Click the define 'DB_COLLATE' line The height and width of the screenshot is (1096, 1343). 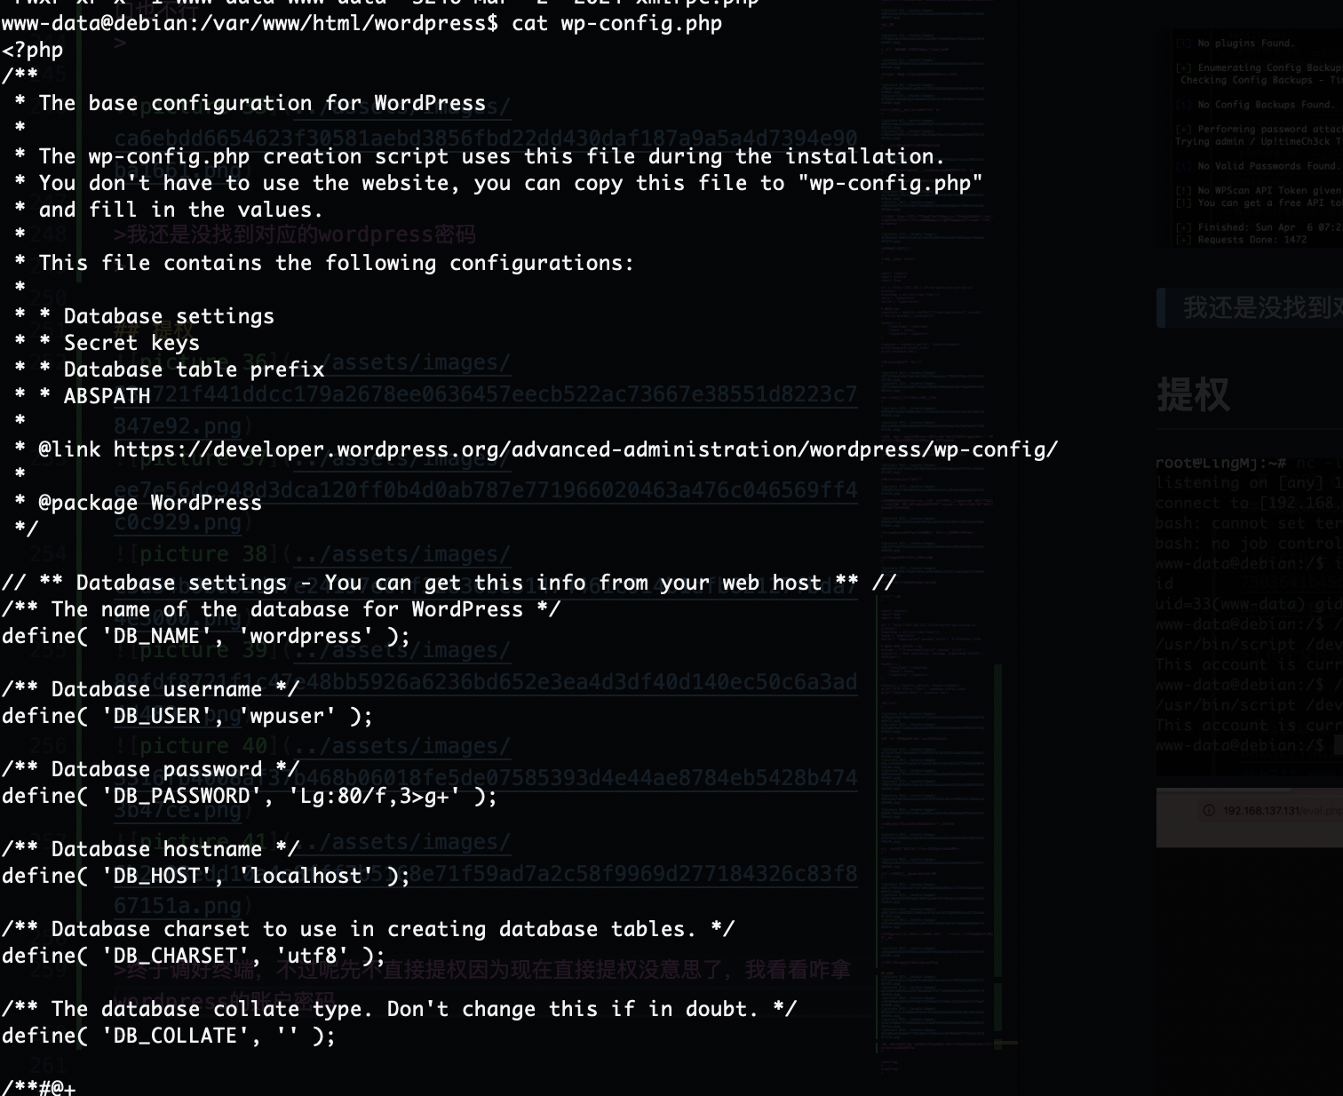pos(169,1036)
